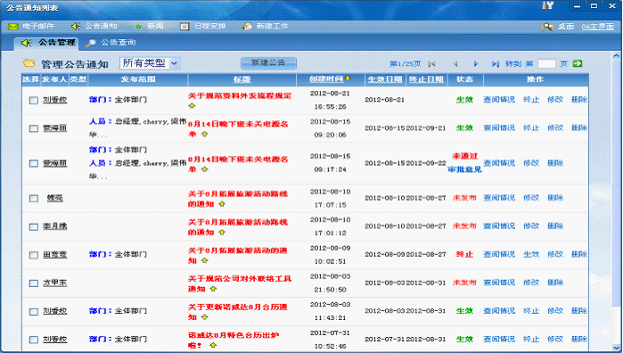Click top-arrow icon after 关于8月拓展旅游活动的通知
This screenshot has width=623, height=353.
point(204,260)
